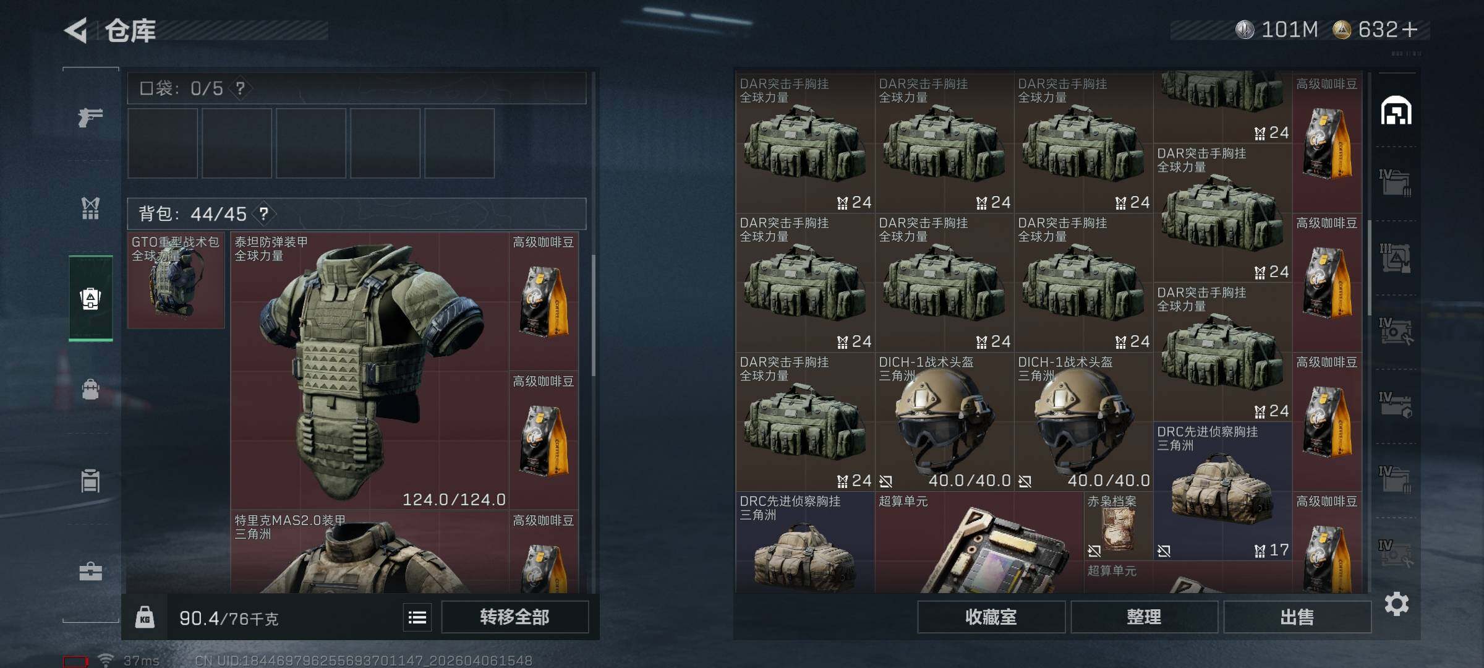The width and height of the screenshot is (1484, 668).
Task: Open the weapons pistol category tab
Action: tap(90, 117)
